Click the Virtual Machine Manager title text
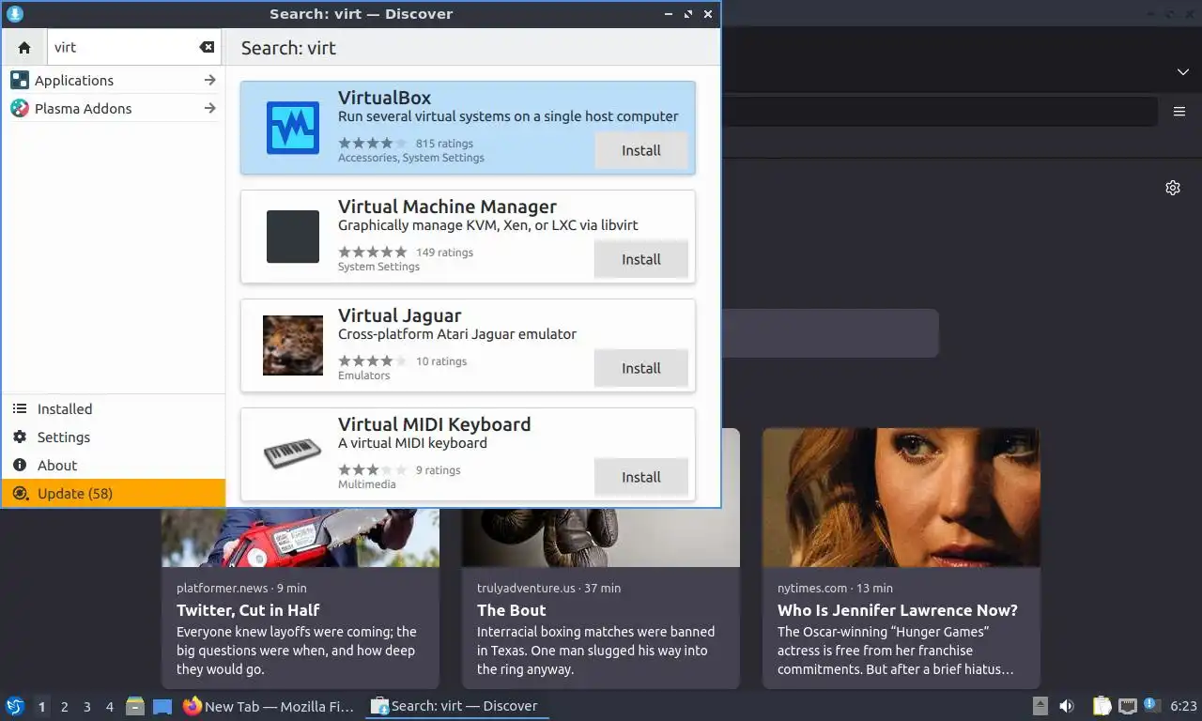 (447, 207)
